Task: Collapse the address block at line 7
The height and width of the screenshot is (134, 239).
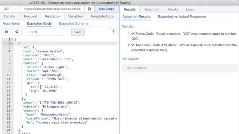Action: (12, 63)
